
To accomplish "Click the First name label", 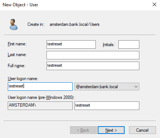I will [x=17, y=44].
